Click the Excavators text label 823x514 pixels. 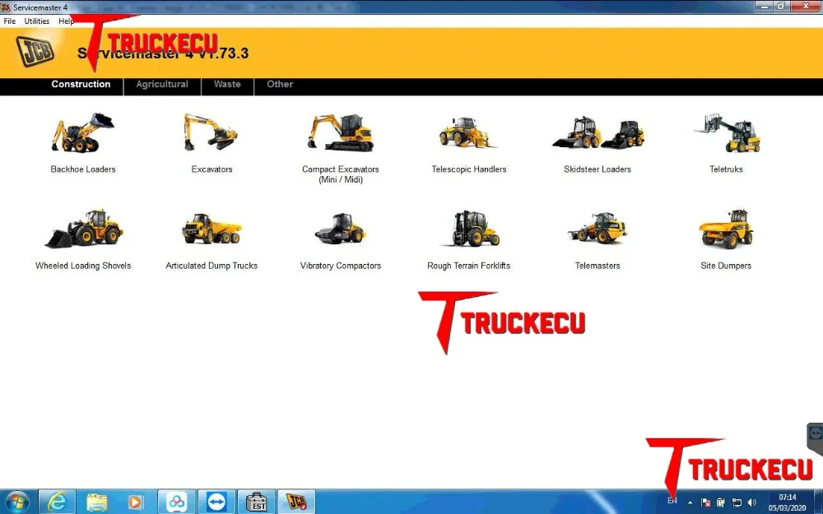212,169
